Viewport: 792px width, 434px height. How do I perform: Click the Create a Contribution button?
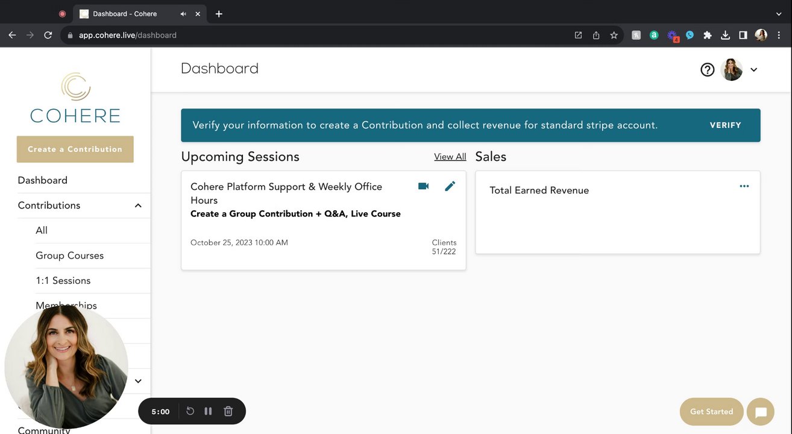[x=75, y=149]
